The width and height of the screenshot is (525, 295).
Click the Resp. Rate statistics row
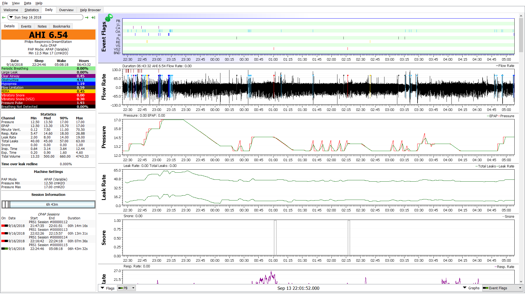tap(48, 134)
